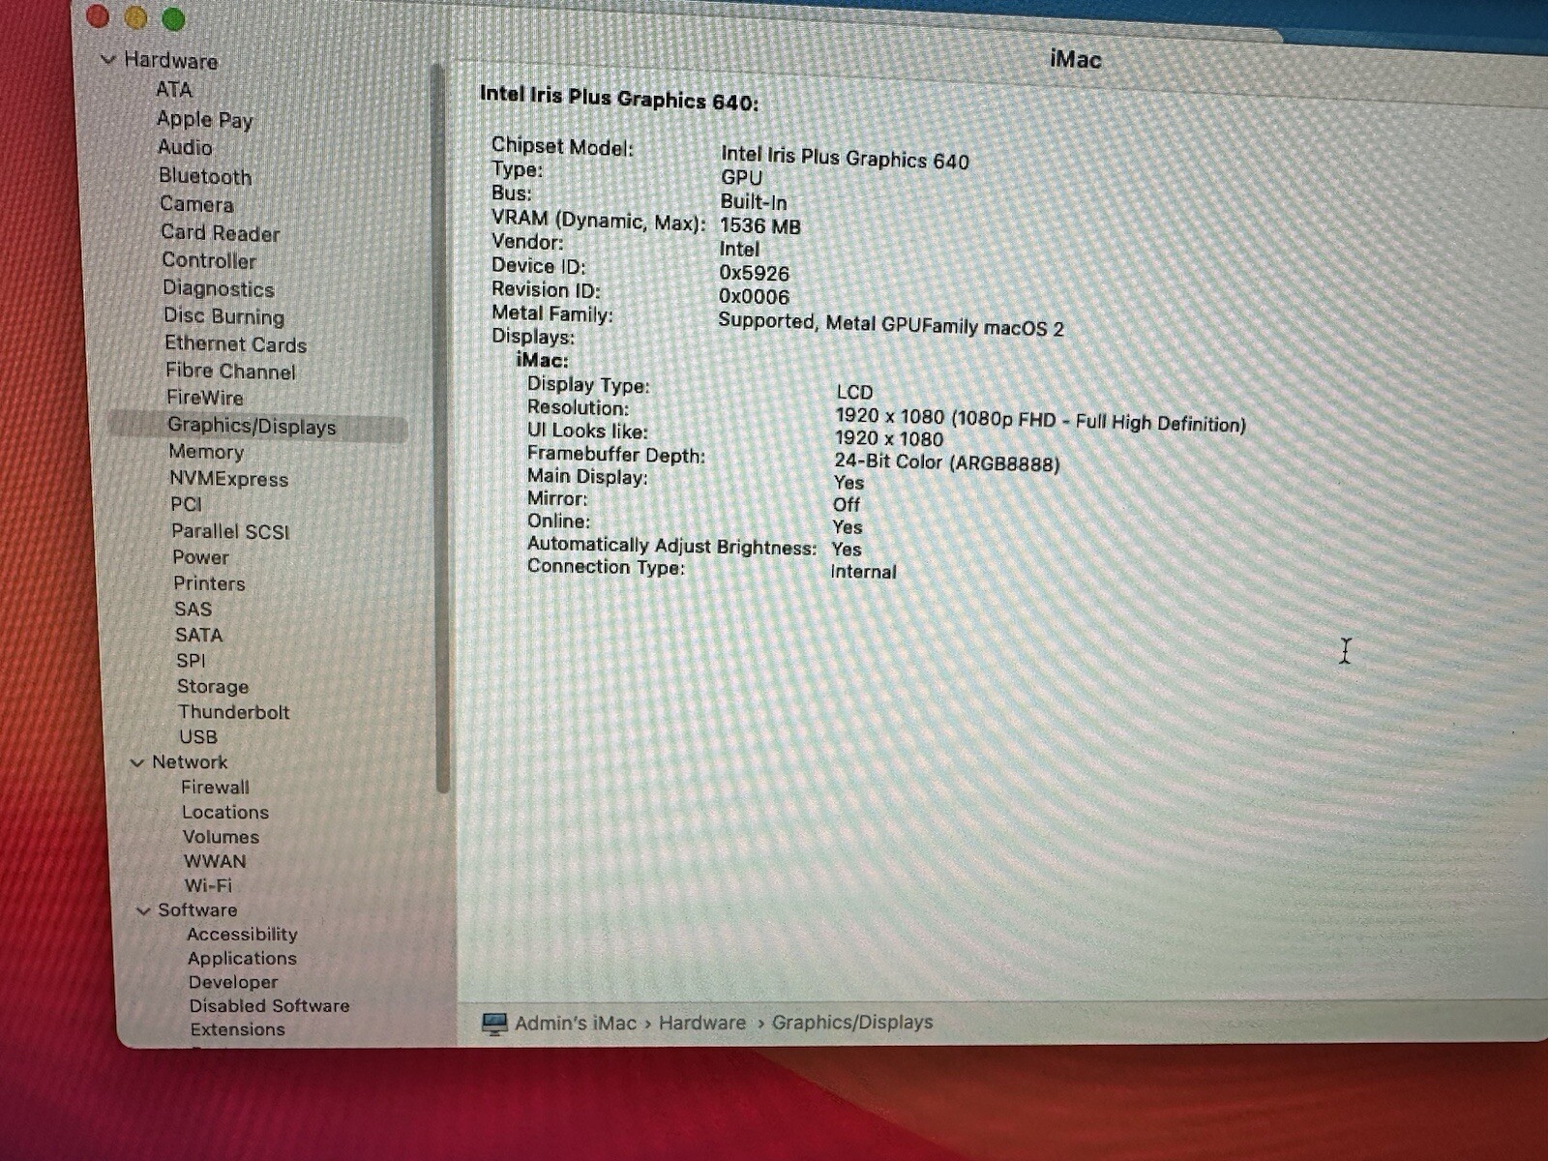
Task: Open the PCI entry
Action: [x=186, y=504]
